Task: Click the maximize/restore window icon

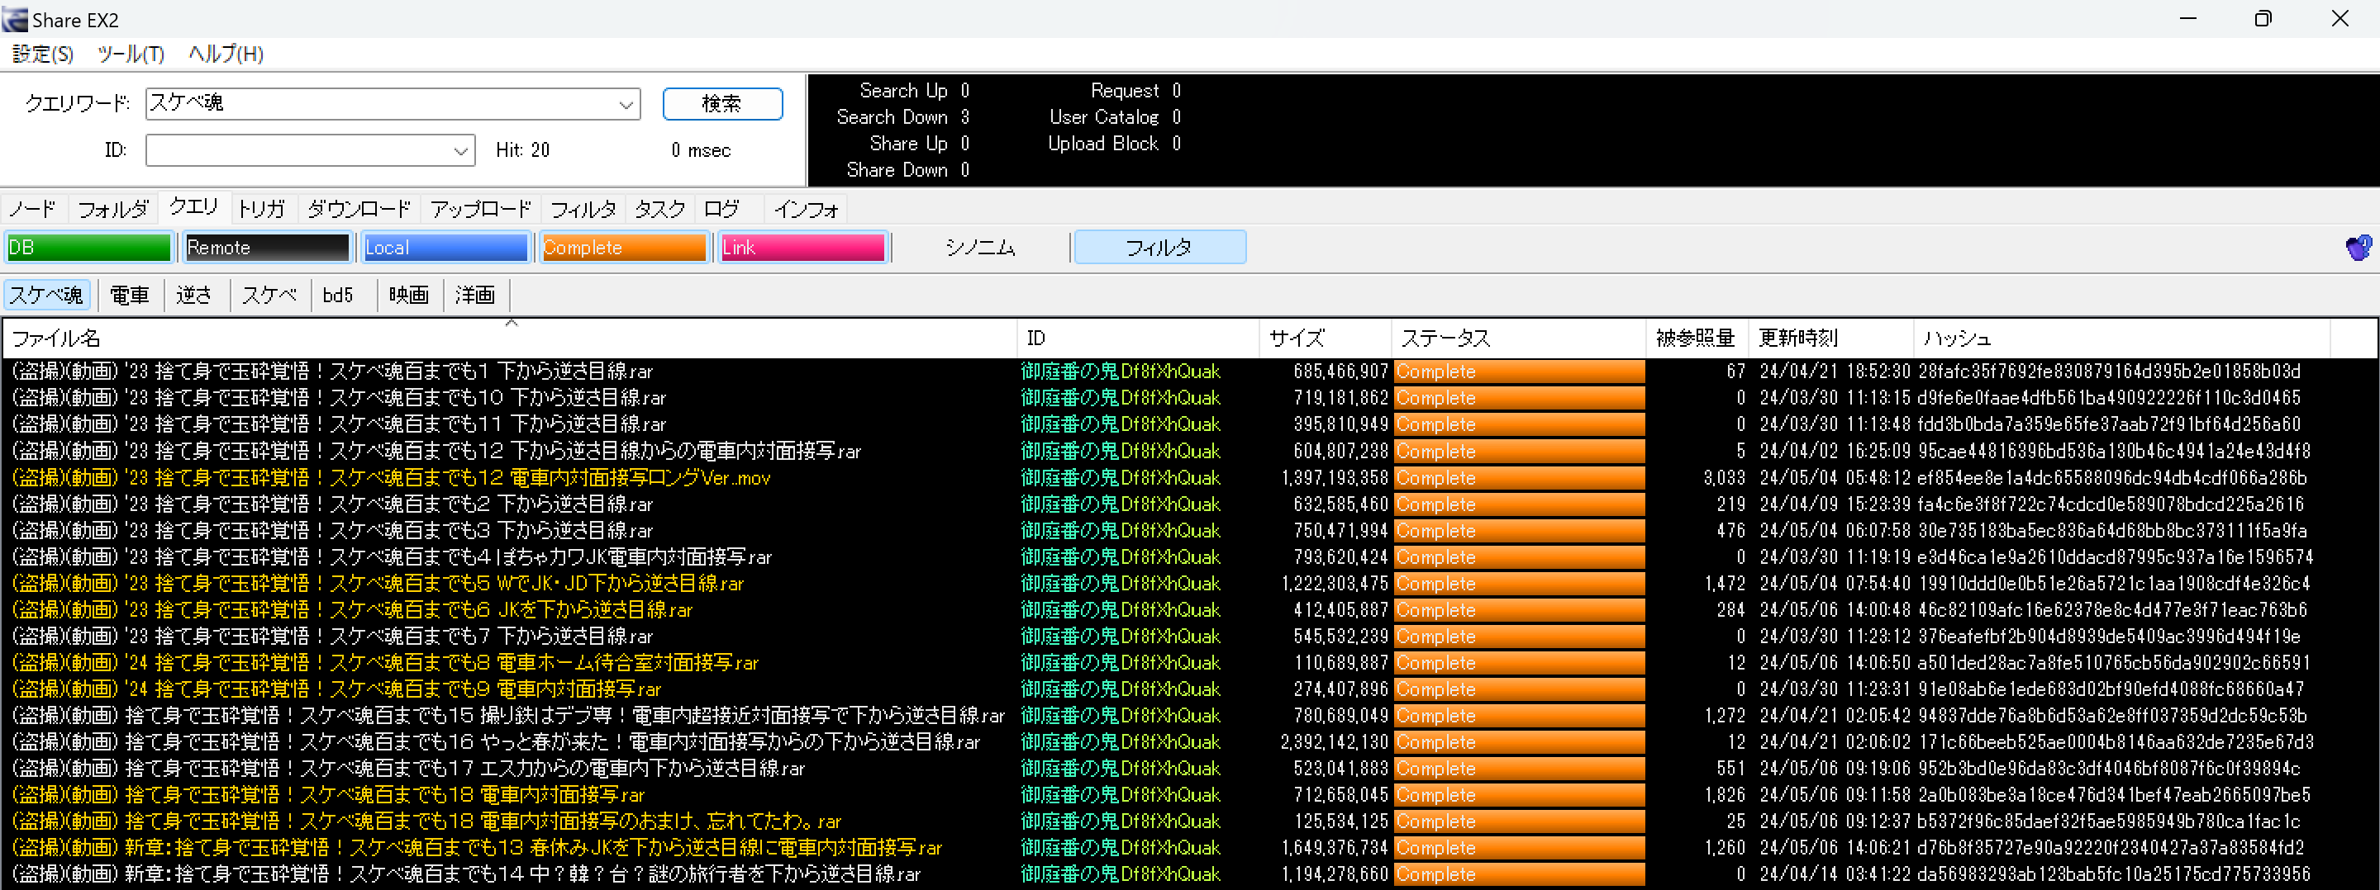Action: [x=2263, y=18]
